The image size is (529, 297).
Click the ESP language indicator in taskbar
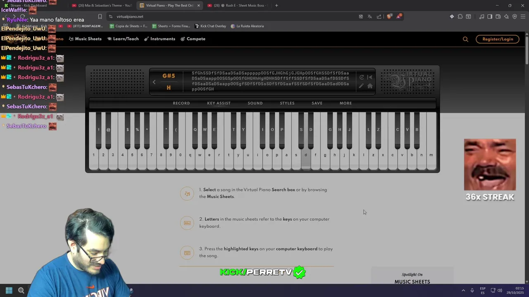483,290
